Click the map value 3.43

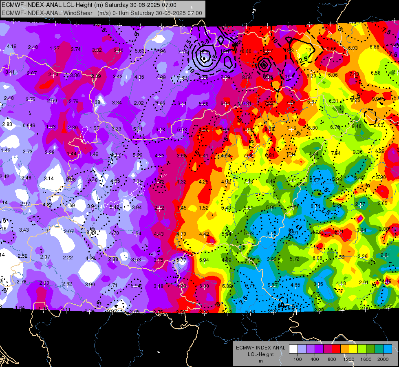(x=24, y=230)
